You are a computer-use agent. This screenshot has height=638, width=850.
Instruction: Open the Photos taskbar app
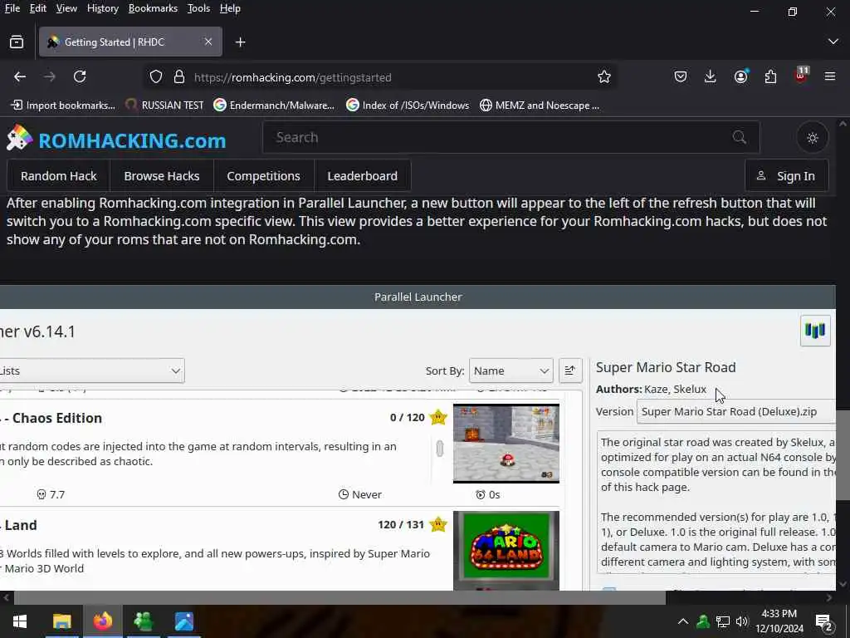pos(184,621)
